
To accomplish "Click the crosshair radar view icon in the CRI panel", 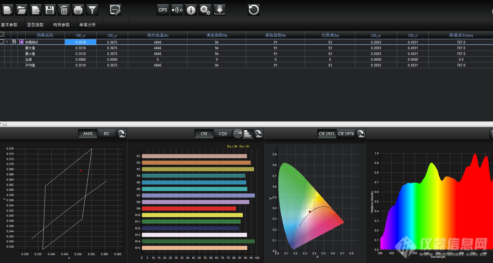I will 238,134.
